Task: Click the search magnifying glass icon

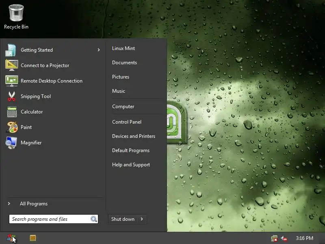Action: coord(94,219)
